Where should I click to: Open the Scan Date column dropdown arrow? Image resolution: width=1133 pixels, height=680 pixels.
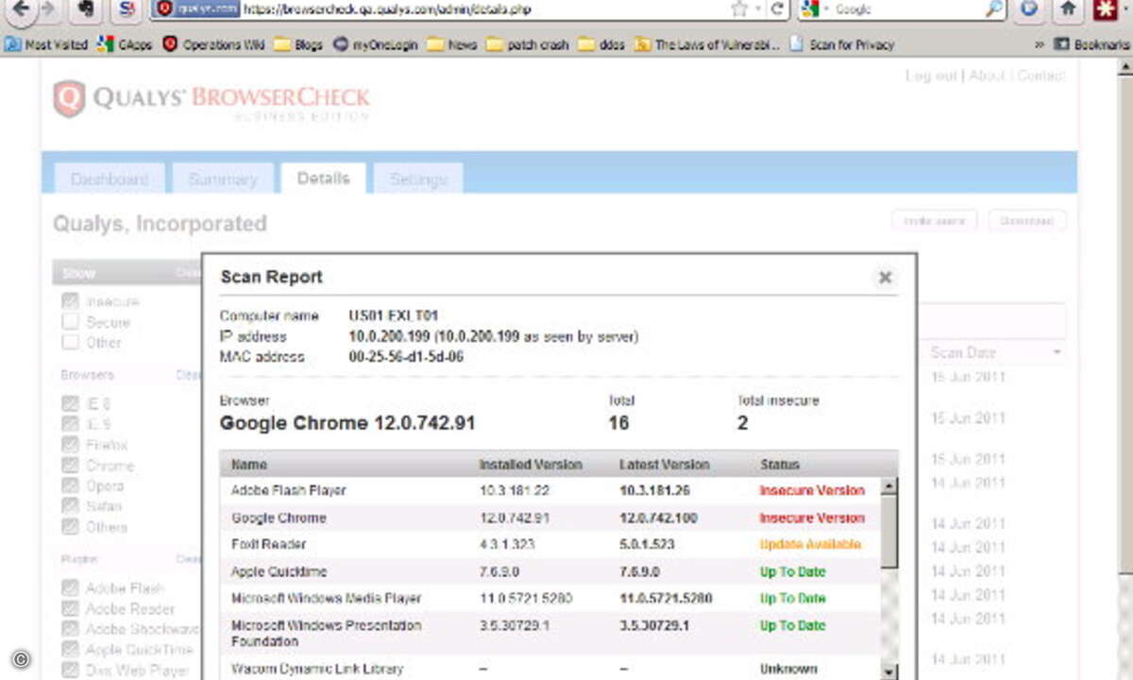pyautogui.click(x=1057, y=352)
